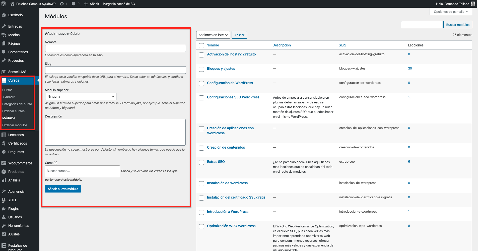Open Ordenar módulos in the Cursos submenu
Screen dimensions: 478x251
tap(15, 125)
